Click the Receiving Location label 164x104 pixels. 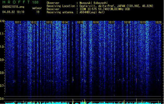coord(61,6)
